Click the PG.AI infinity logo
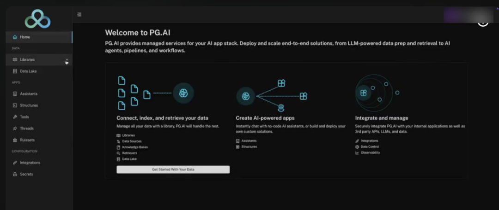 [37, 18]
